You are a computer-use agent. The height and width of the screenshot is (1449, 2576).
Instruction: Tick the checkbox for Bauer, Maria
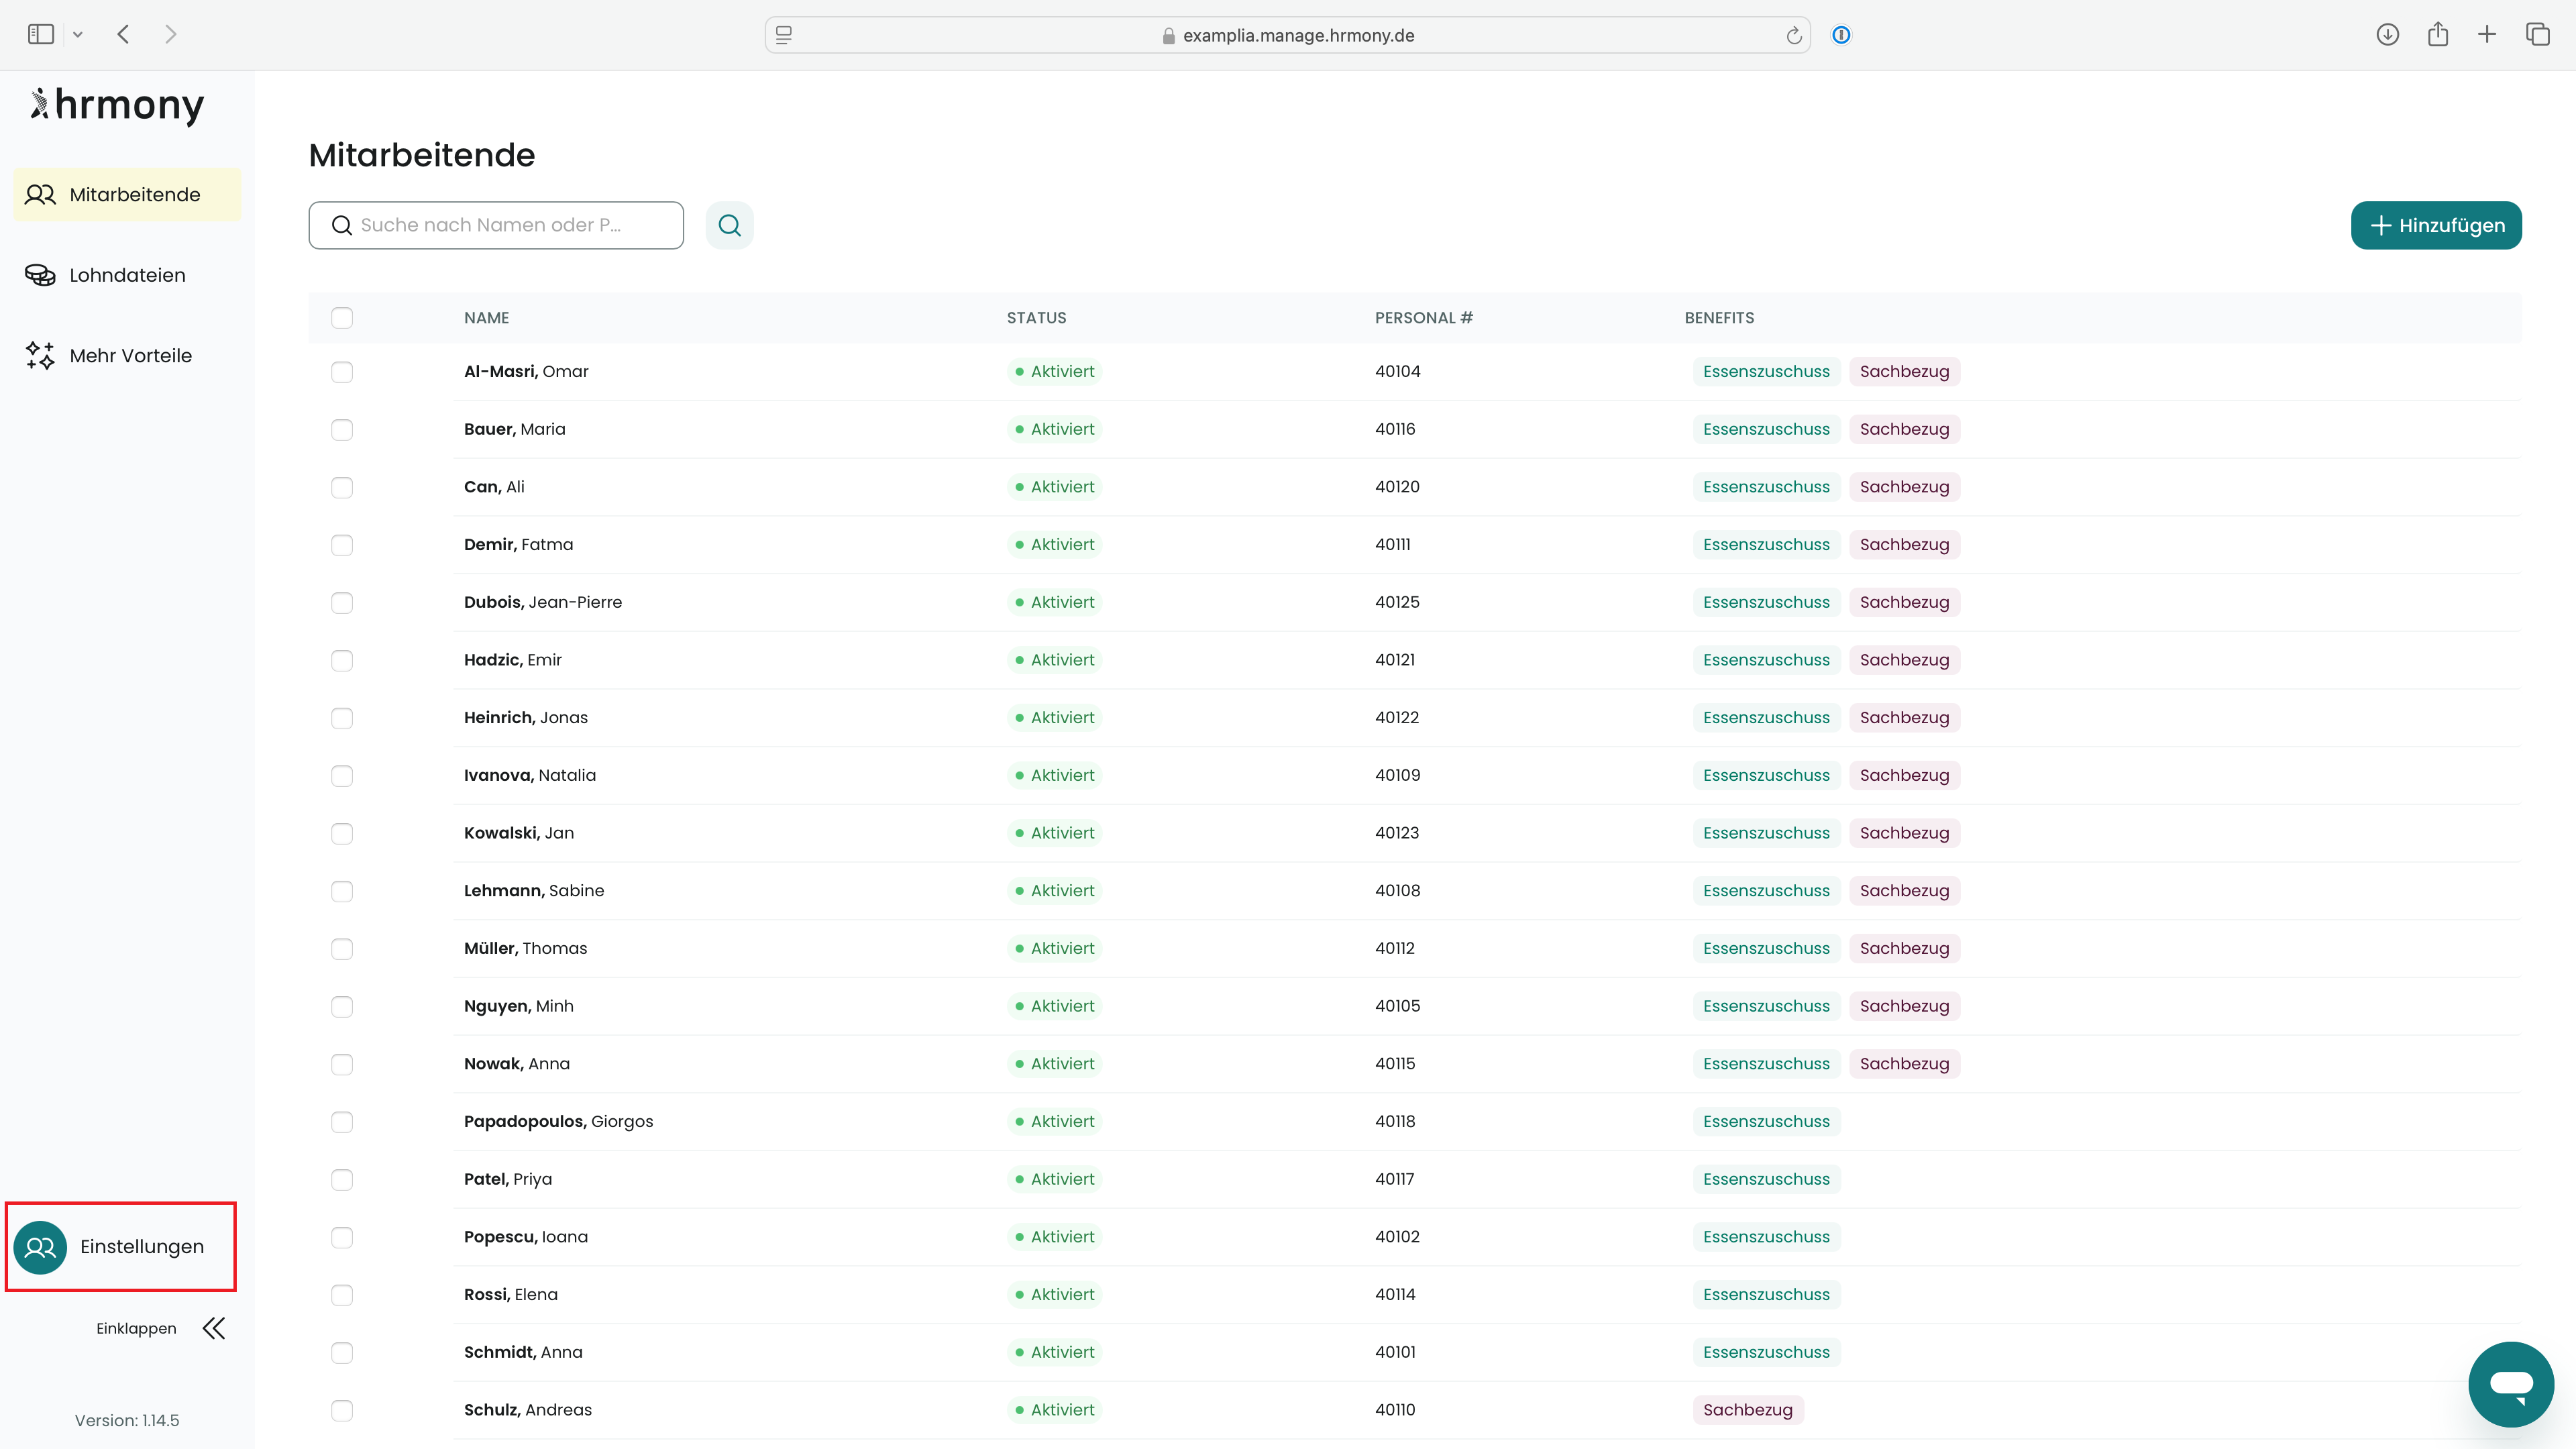click(x=342, y=430)
